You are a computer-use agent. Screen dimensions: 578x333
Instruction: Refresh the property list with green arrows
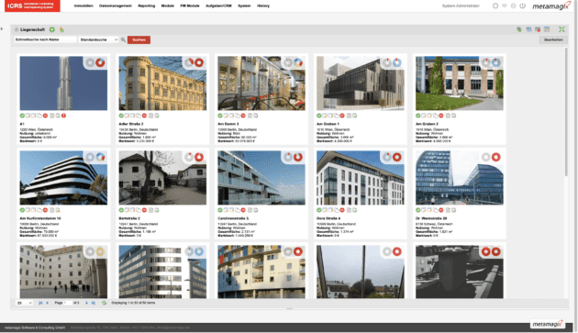click(104, 303)
